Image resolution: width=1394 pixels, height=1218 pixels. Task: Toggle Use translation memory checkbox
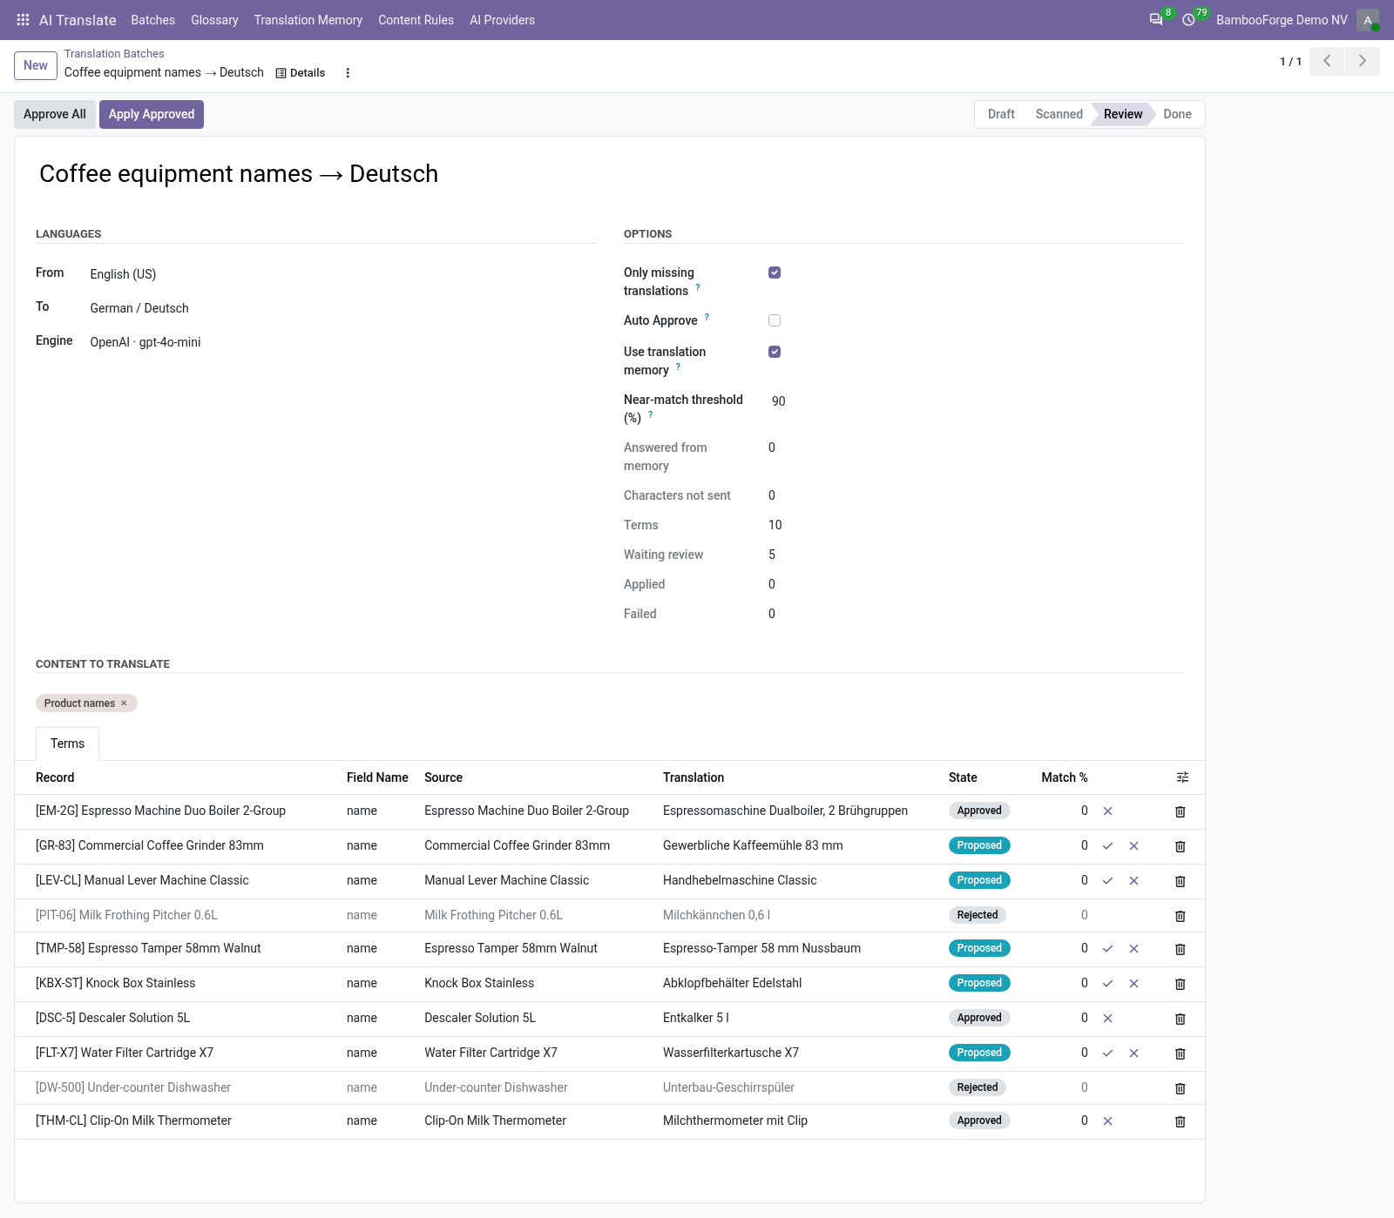pos(775,352)
